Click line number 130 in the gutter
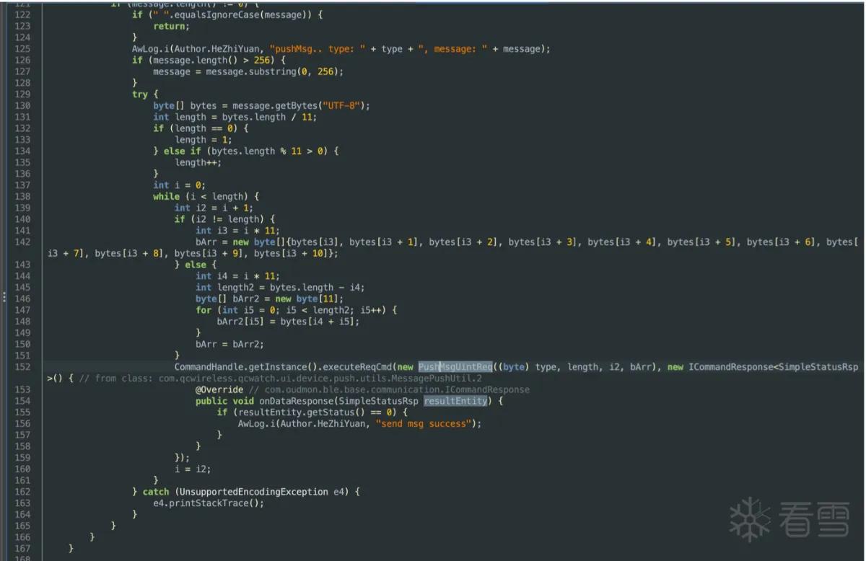 point(22,105)
